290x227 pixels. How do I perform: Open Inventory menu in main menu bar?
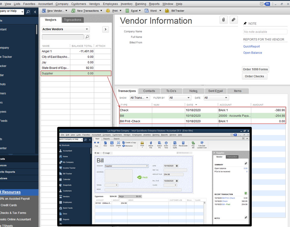(126, 4)
